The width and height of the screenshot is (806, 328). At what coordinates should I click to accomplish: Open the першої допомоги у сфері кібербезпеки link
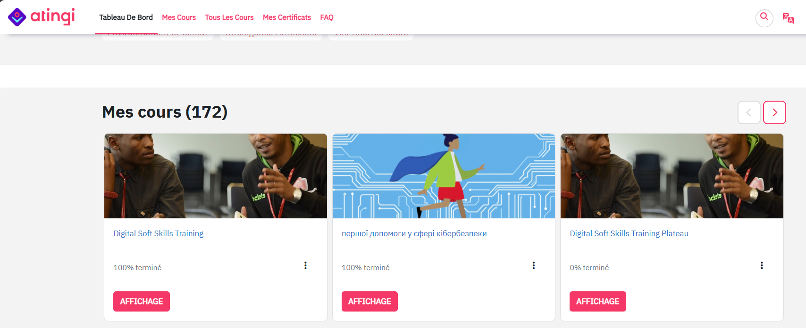414,233
